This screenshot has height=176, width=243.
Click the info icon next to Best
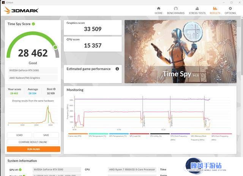click(x=54, y=89)
